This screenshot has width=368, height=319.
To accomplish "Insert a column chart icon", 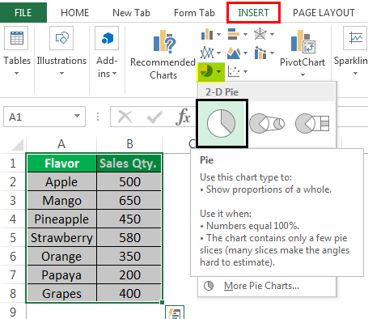I will point(207,34).
